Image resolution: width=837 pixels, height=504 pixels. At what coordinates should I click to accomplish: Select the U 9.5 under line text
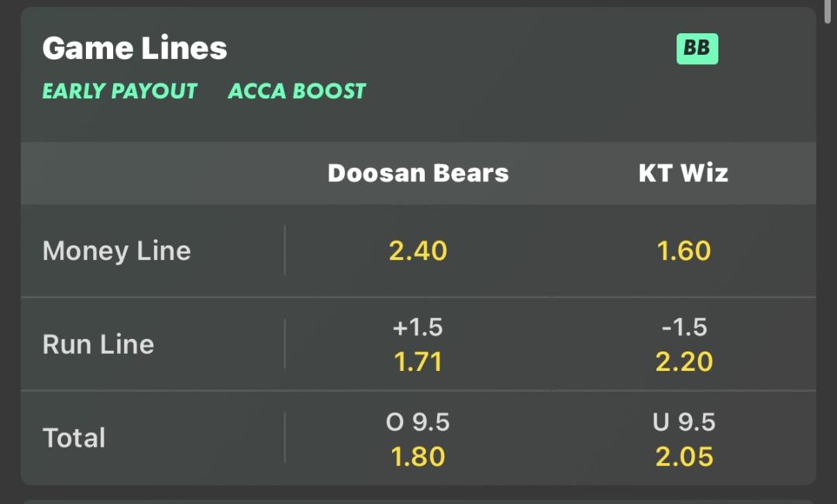684,422
